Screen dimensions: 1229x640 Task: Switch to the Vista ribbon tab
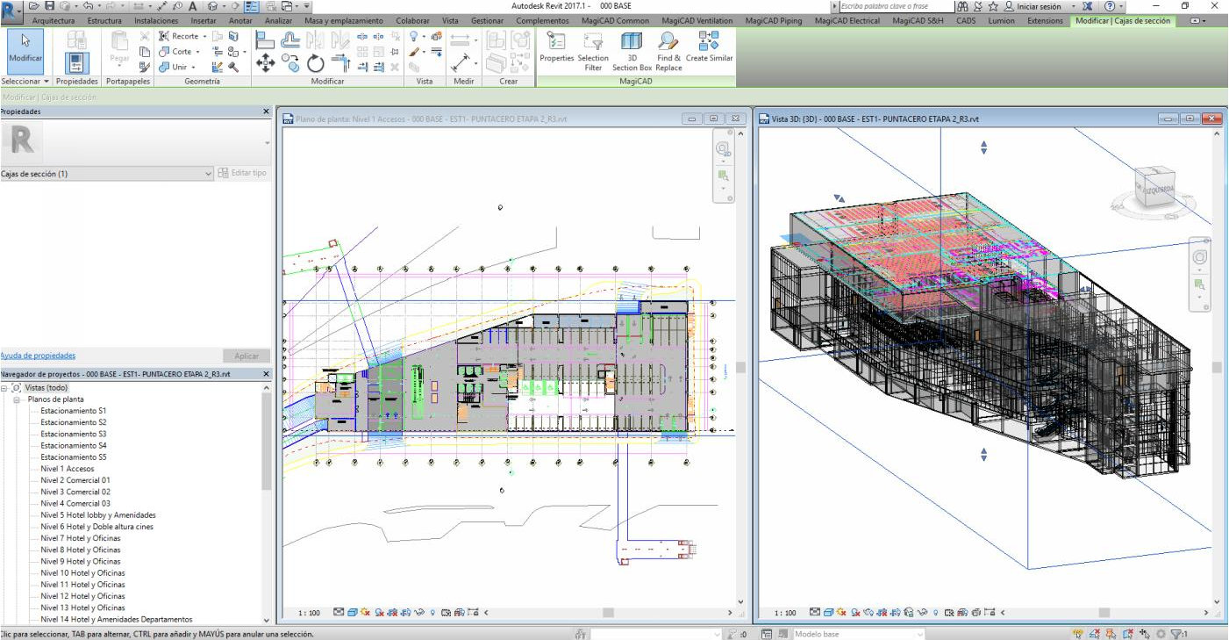(x=450, y=20)
